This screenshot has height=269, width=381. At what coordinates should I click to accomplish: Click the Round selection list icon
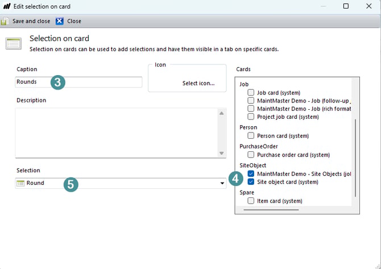click(x=20, y=183)
